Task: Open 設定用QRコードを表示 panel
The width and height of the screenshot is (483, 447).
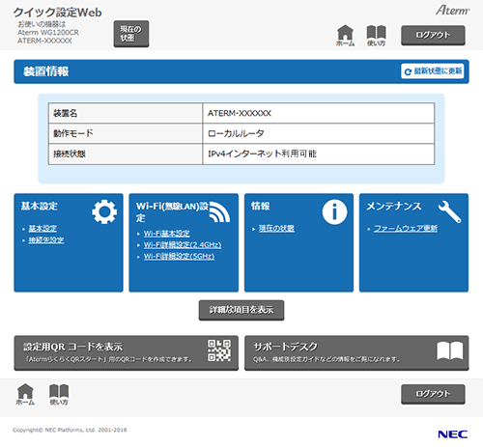Action: click(127, 353)
